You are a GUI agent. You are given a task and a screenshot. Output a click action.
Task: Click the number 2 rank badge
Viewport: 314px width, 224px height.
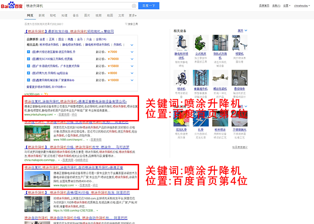[x=28, y=59]
